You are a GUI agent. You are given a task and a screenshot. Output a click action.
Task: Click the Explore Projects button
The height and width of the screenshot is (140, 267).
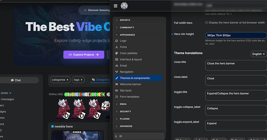[84, 55]
